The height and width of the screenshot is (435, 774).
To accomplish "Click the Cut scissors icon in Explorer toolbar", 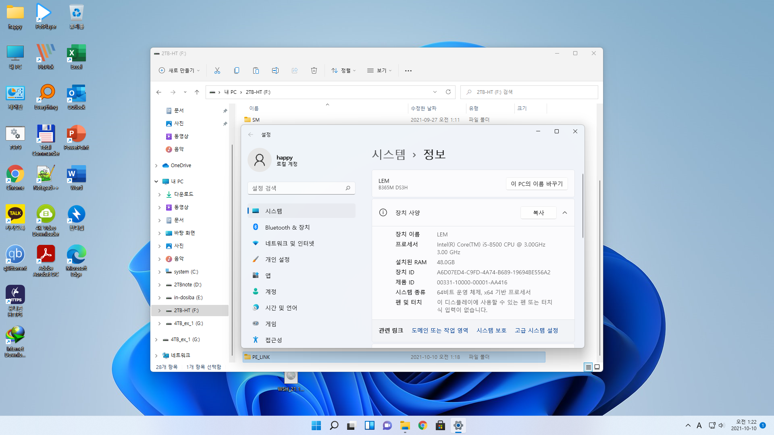I will tap(217, 70).
